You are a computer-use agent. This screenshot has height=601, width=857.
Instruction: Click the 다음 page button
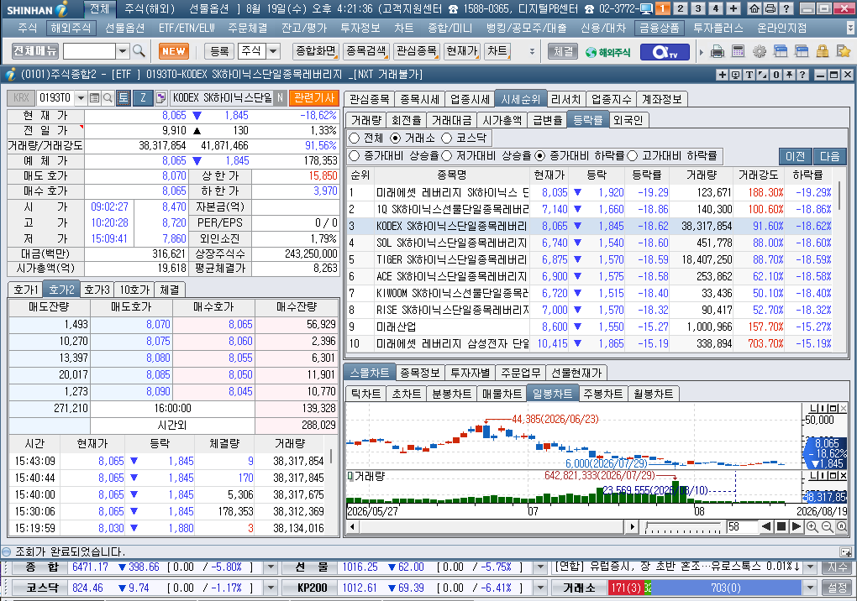(x=829, y=156)
